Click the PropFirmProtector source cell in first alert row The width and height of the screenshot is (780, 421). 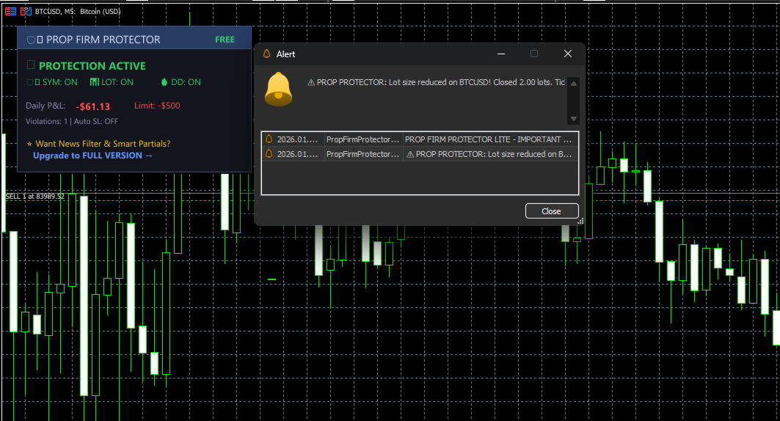click(362, 139)
